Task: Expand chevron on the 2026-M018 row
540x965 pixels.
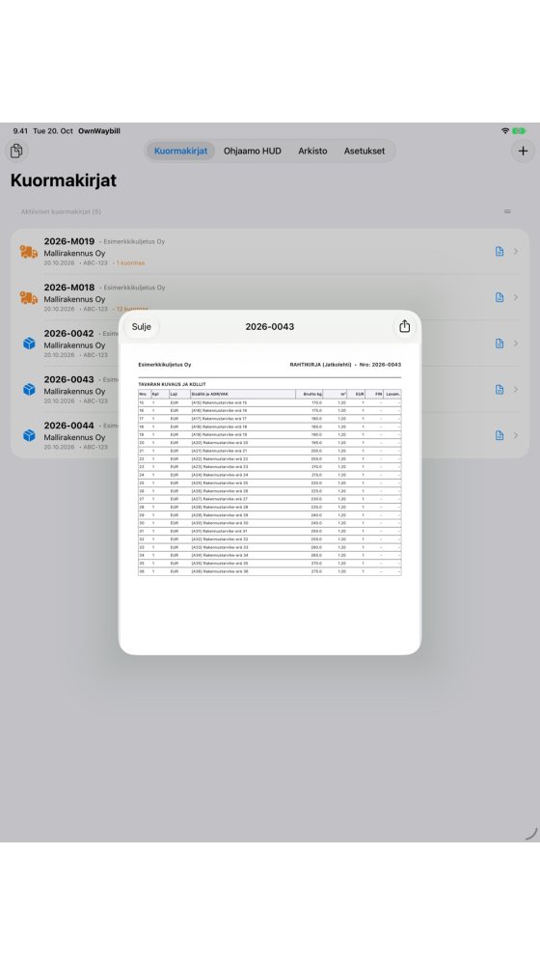Action: point(516,297)
